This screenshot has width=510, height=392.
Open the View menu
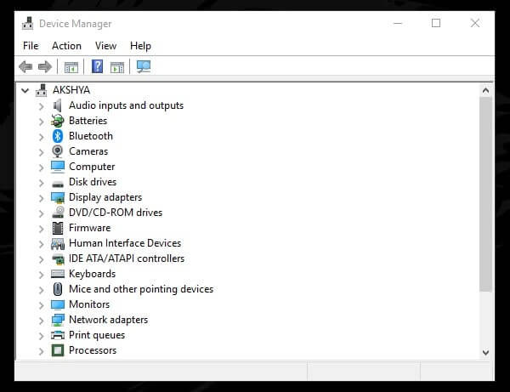(x=105, y=46)
